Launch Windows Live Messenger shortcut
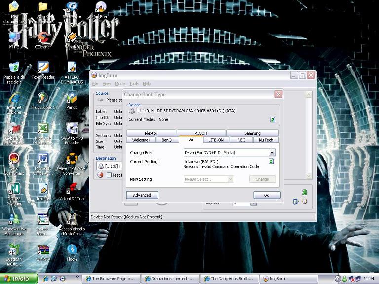Screen dimensions: 379x284 [x=14, y=225]
